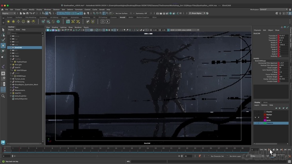Open the Skeleton menu
This screenshot has width=292, height=164.
[x=56, y=10]
